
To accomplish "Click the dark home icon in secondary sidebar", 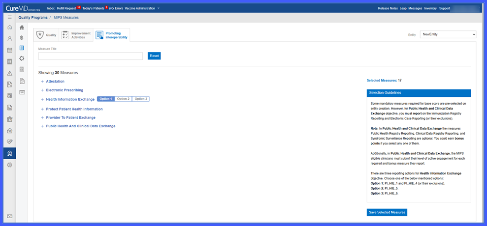I will [x=22, y=28].
